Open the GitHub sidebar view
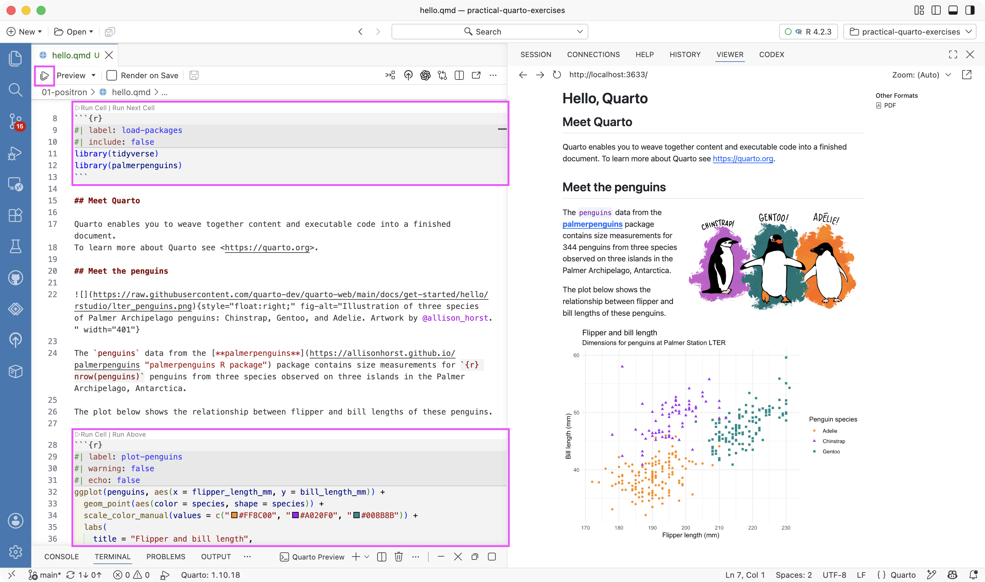Screen dimensions: 985x582 (x=15, y=278)
